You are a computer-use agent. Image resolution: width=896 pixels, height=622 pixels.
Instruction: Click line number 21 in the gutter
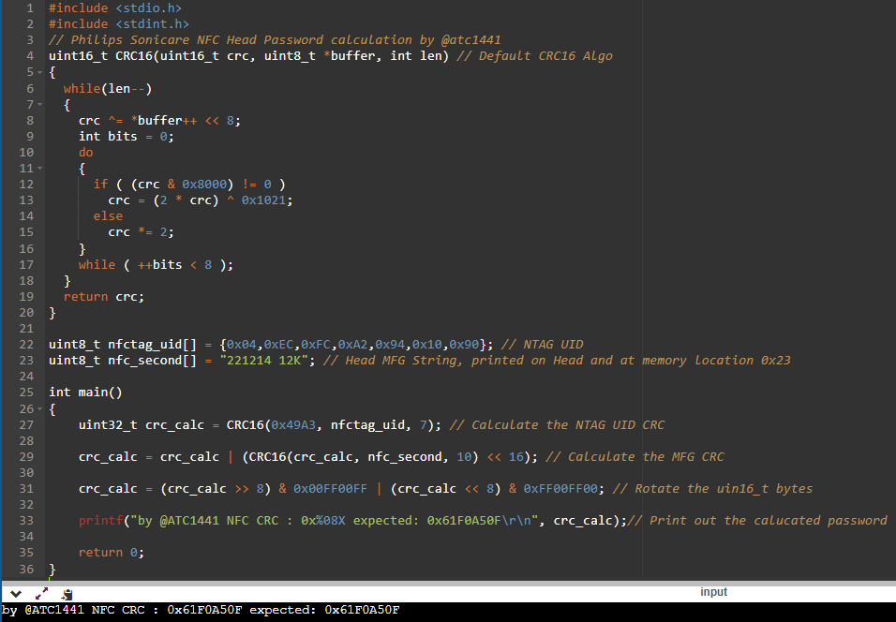point(26,329)
